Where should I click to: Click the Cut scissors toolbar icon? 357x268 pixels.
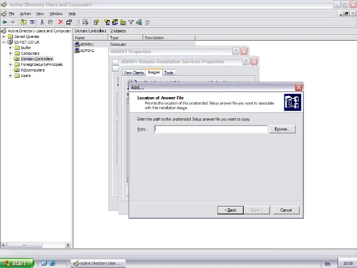coord(42,22)
